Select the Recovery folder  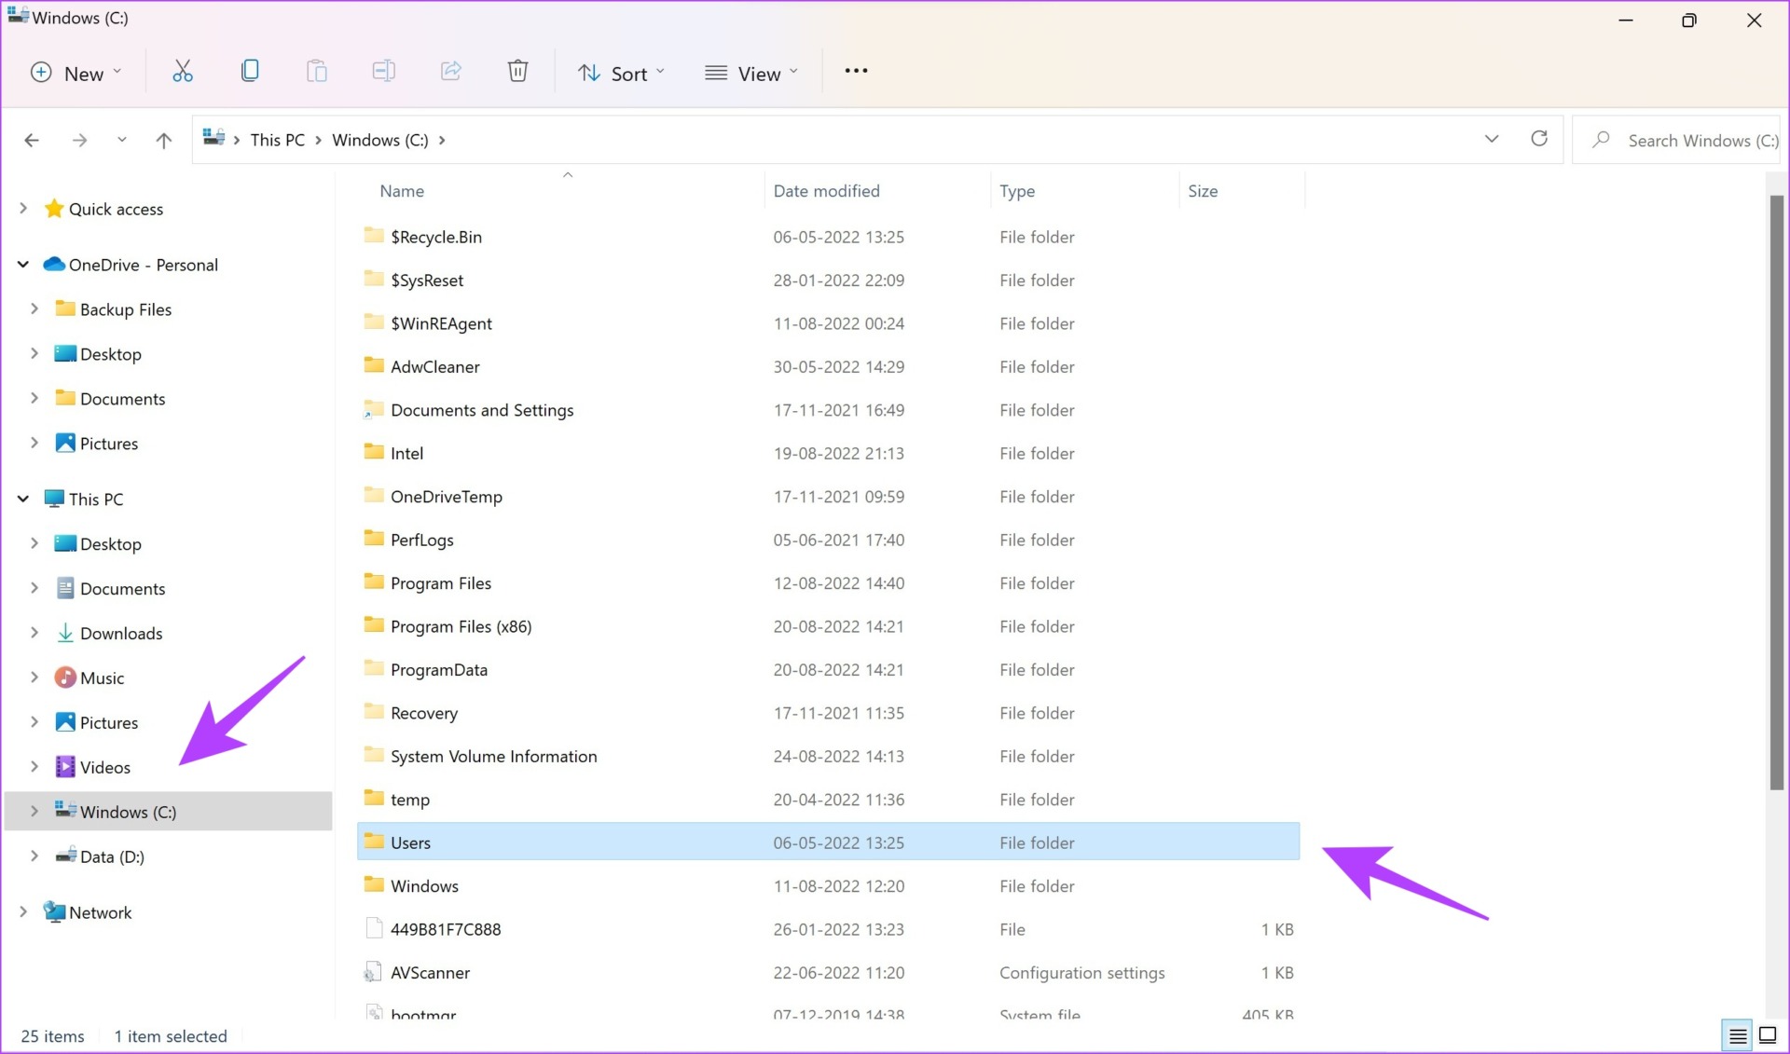click(423, 714)
